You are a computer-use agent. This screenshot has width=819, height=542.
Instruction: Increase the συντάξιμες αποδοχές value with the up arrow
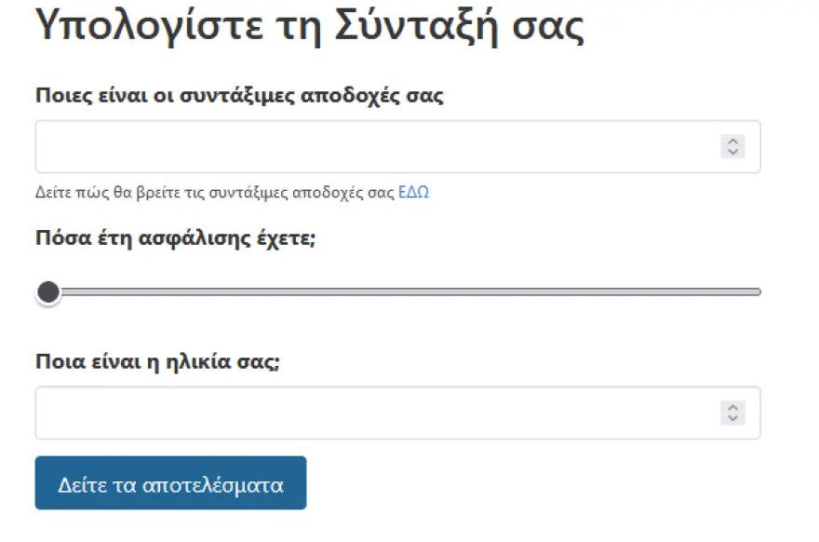click(x=732, y=142)
